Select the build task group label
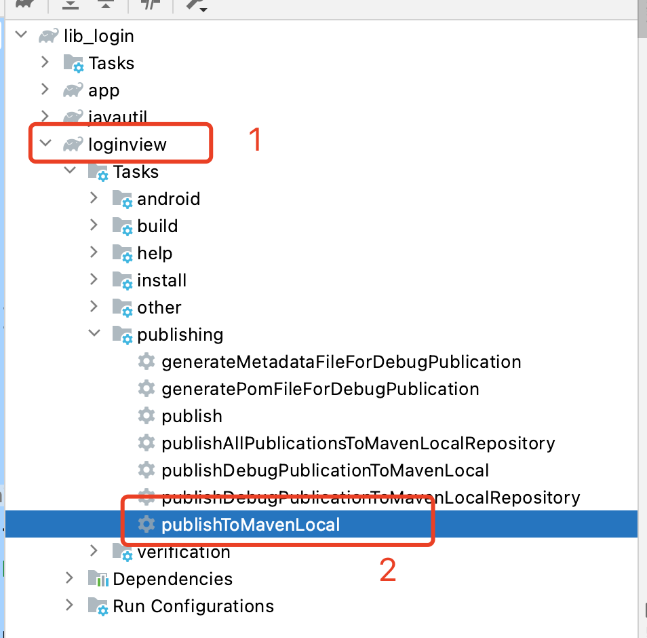 [x=157, y=226]
